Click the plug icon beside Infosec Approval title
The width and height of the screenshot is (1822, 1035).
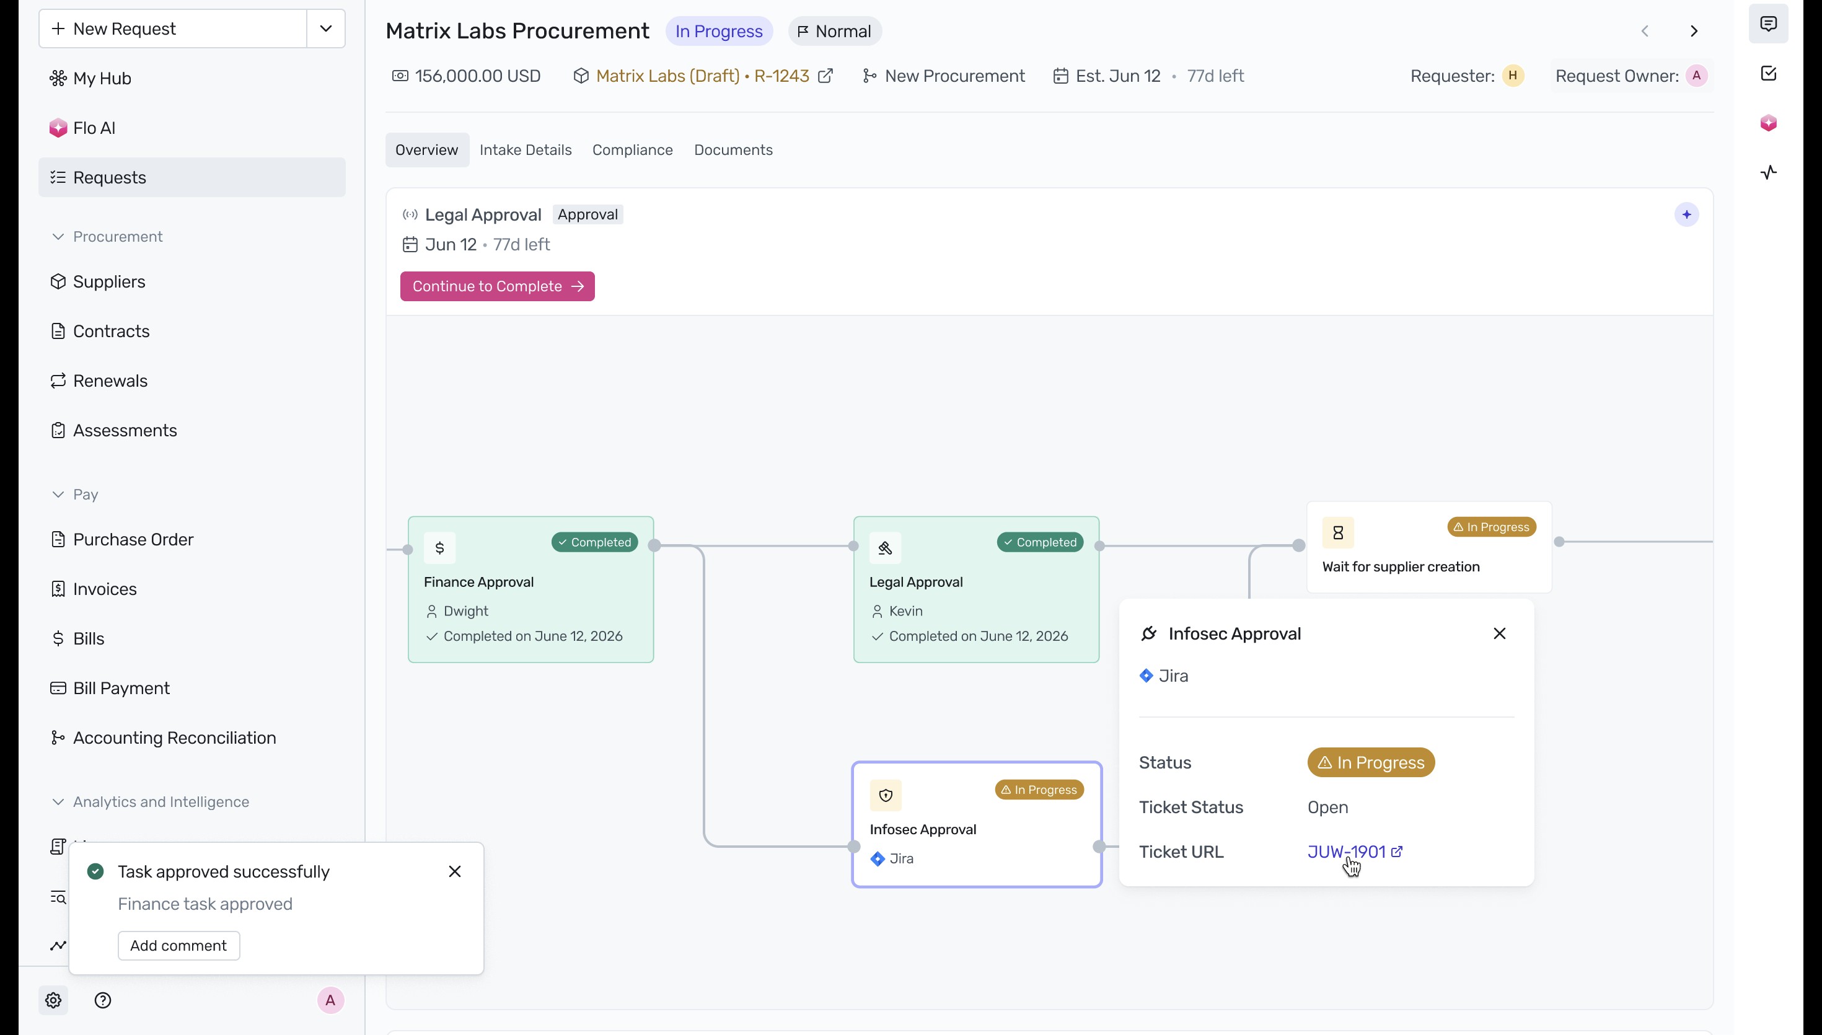click(1149, 633)
